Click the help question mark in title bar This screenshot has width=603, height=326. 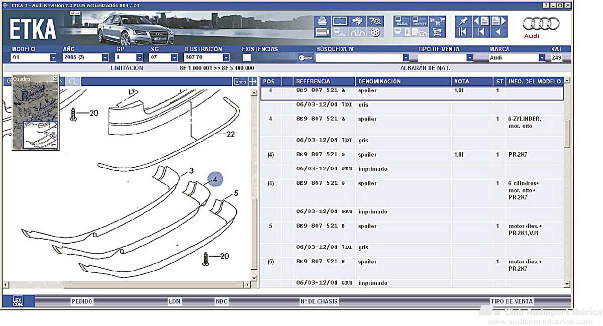[546, 5]
